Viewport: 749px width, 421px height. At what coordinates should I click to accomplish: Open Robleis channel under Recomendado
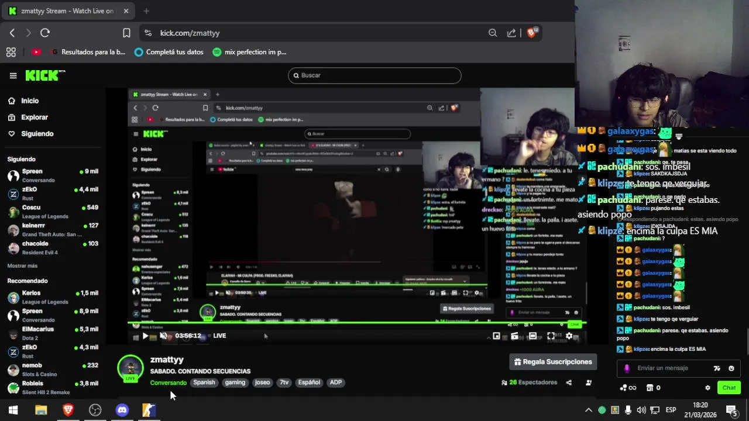click(x=53, y=388)
